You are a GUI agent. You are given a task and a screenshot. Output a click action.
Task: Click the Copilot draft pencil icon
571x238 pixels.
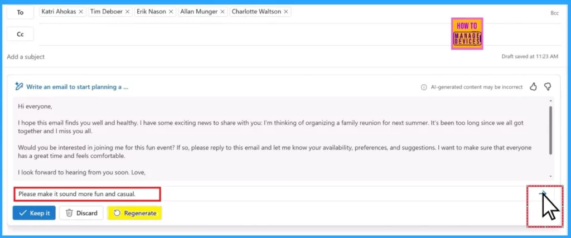[x=19, y=86]
